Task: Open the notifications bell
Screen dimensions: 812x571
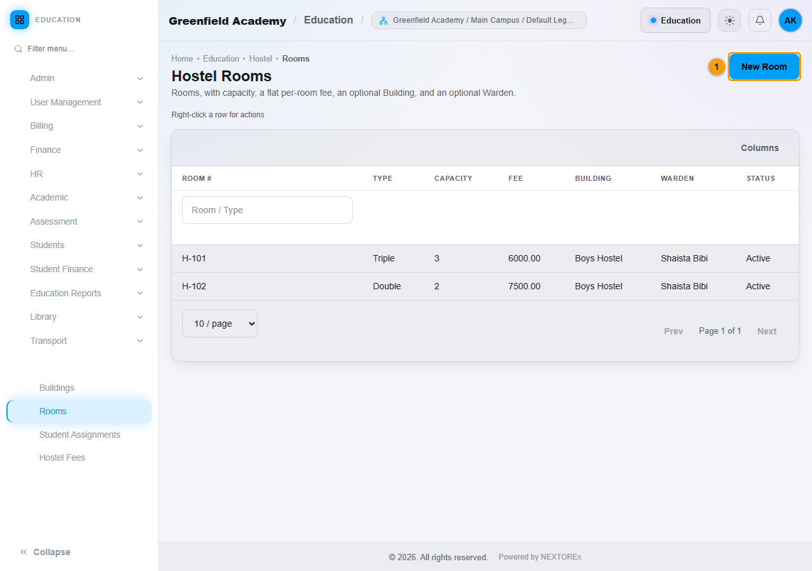Action: click(x=760, y=20)
